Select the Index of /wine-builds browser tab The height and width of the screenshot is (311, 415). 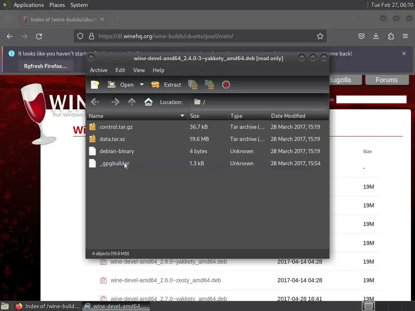pyautogui.click(x=64, y=19)
